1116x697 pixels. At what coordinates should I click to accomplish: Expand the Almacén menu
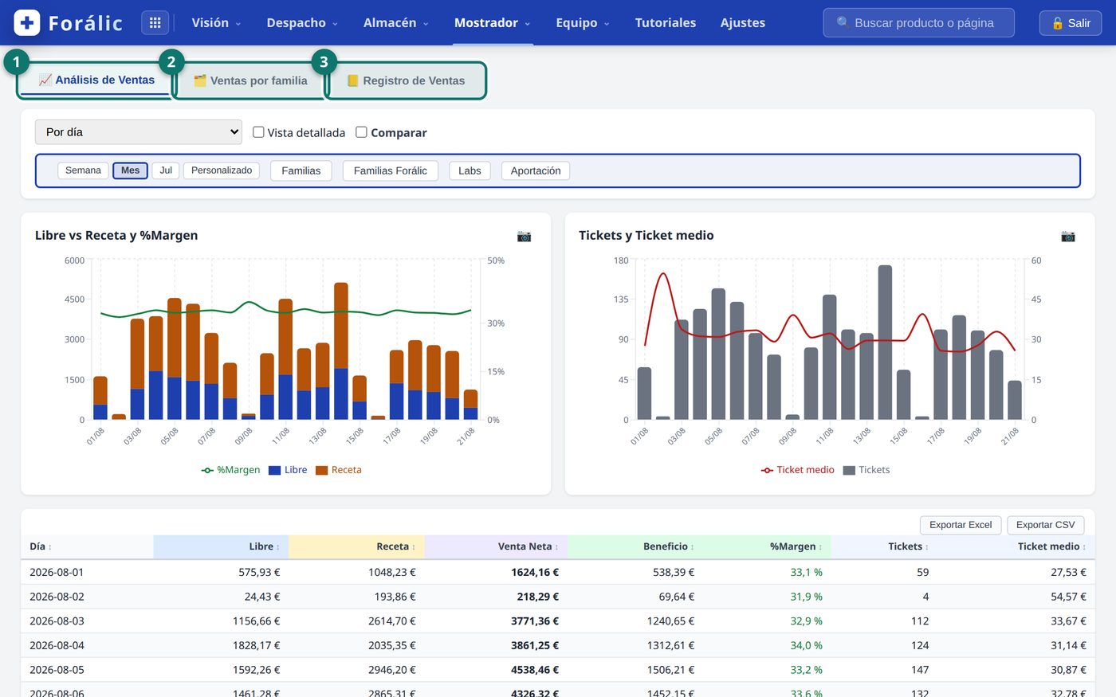[x=395, y=23]
